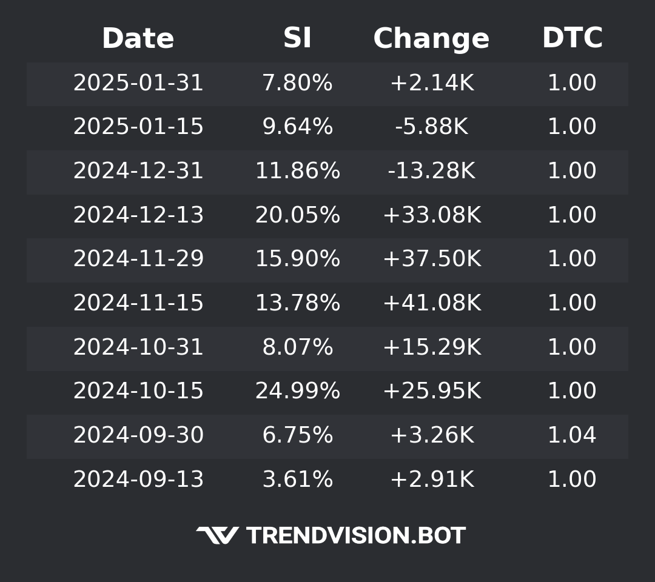Click the TRENDVISION.BOT link text
Viewport: 655px width, 582px height.
pos(355,536)
